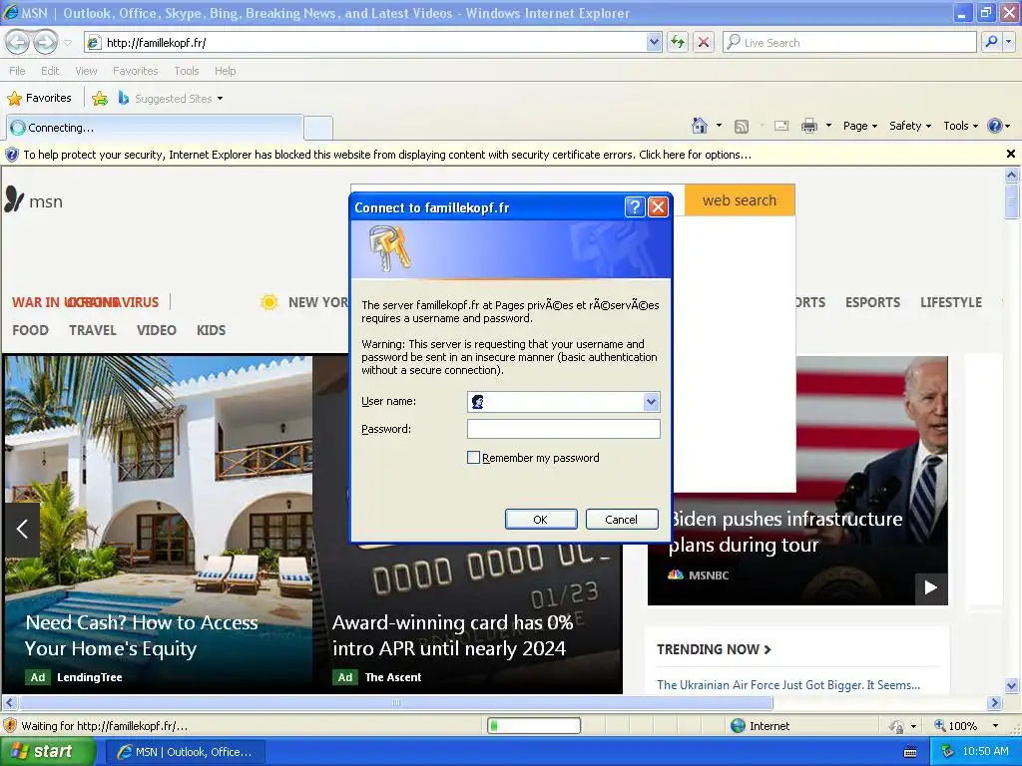The width and height of the screenshot is (1022, 766).
Task: Click the Print icon
Action: point(809,126)
